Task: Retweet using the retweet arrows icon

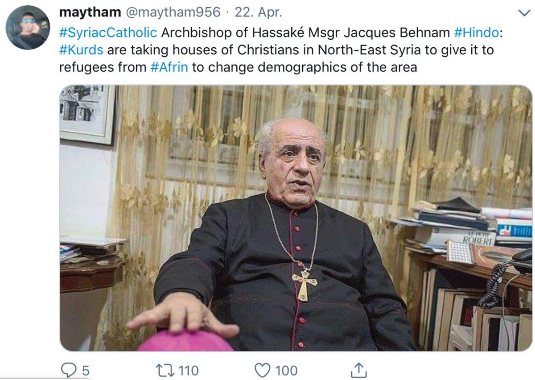Action: pyautogui.click(x=166, y=370)
